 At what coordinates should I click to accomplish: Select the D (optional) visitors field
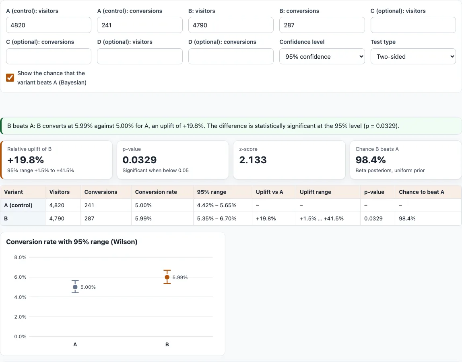pyautogui.click(x=140, y=57)
